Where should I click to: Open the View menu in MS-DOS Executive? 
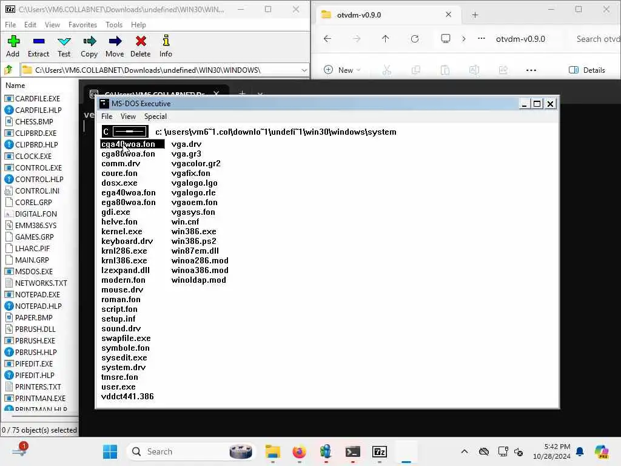coord(128,116)
